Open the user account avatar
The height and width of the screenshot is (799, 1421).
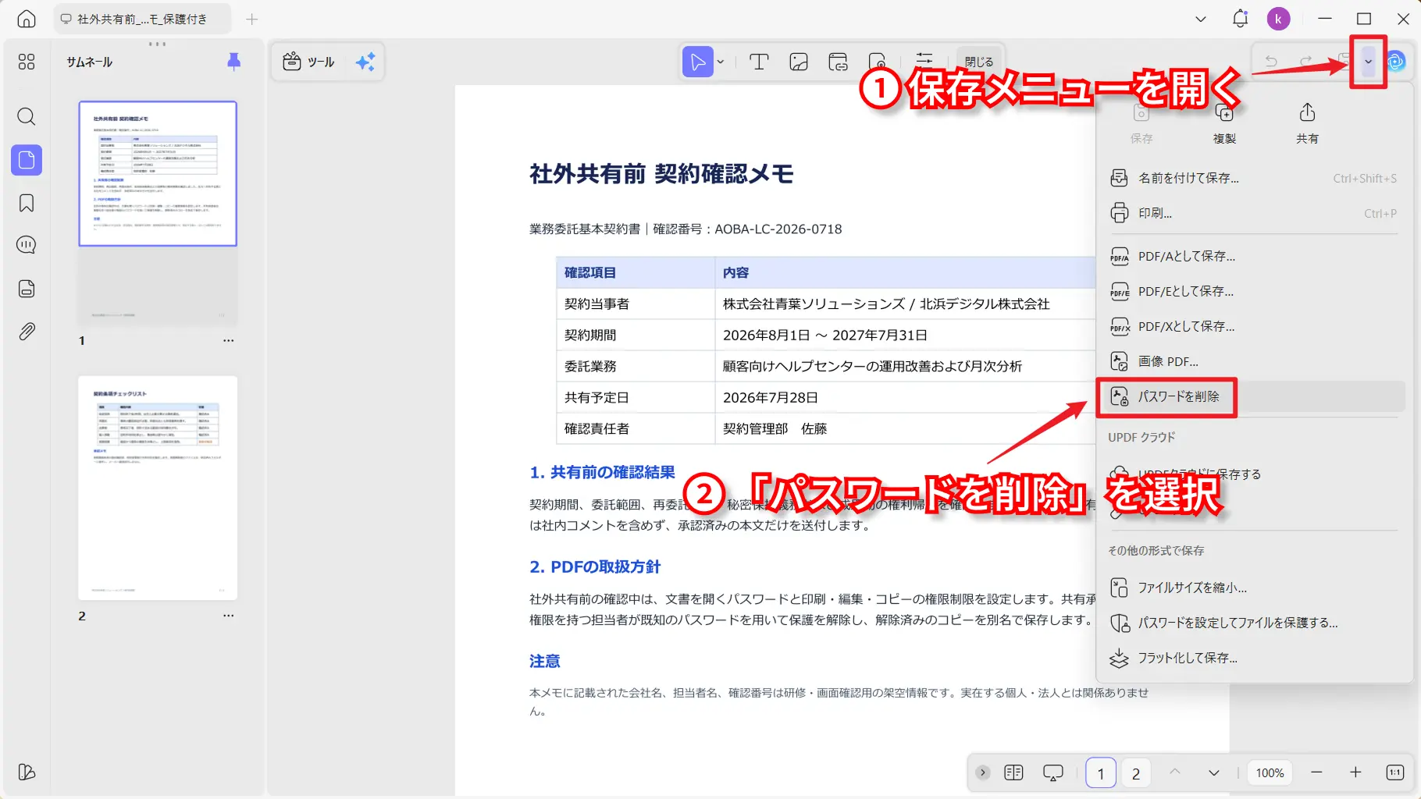point(1278,19)
